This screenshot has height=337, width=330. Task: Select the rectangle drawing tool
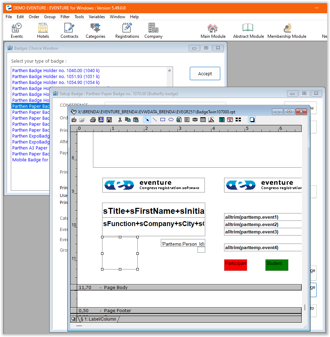click(x=163, y=120)
